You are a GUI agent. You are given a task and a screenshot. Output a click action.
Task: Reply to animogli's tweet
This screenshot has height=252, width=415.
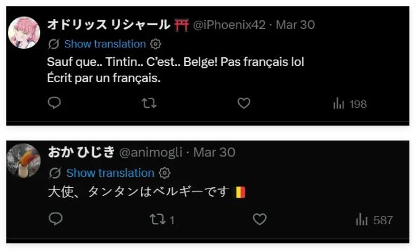point(56,219)
